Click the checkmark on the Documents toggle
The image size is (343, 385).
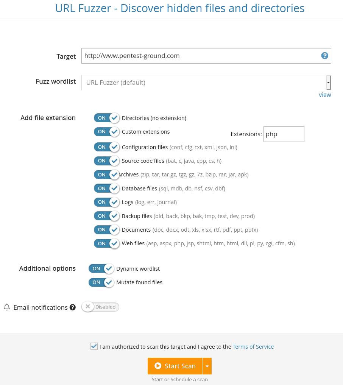[x=114, y=229]
